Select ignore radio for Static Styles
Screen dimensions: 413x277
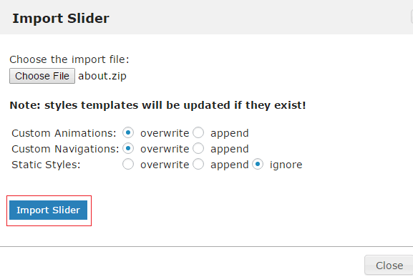(x=258, y=165)
